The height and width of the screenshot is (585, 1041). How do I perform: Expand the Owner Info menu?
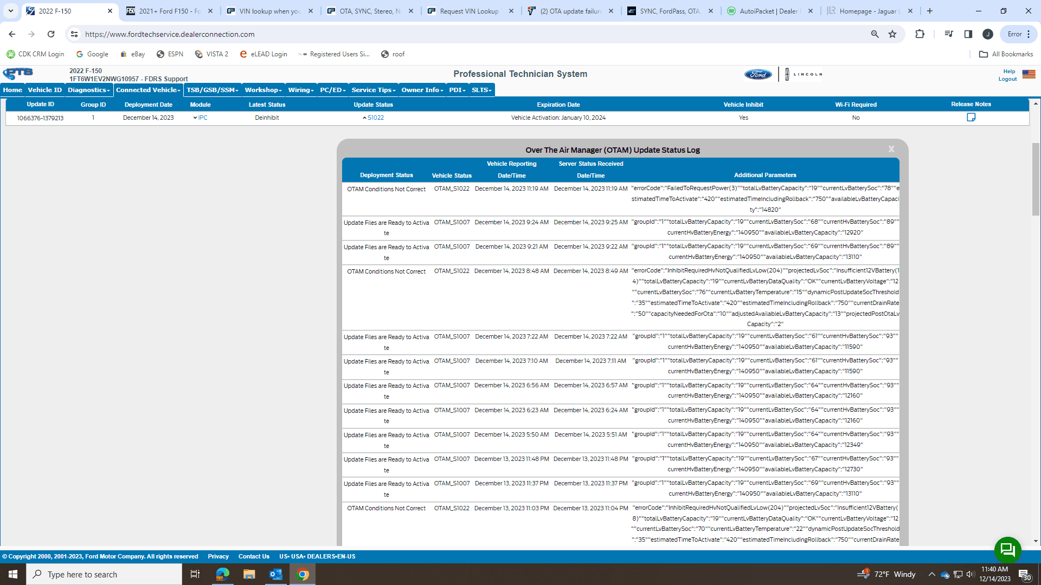[x=422, y=90]
